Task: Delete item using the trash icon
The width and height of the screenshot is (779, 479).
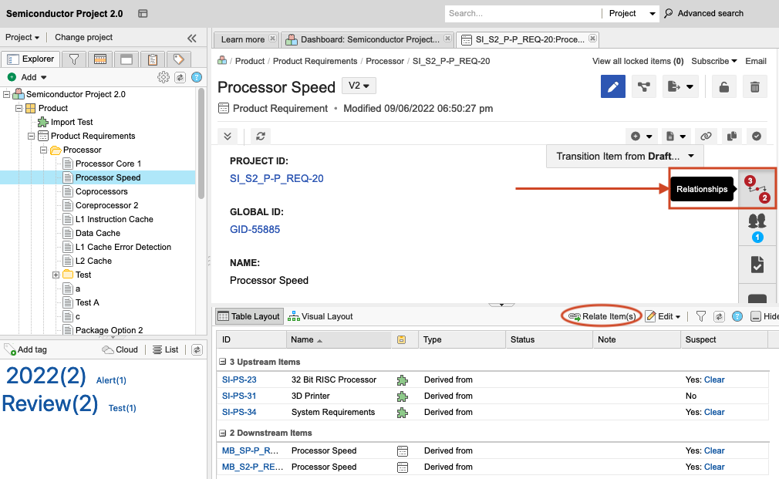Action: [x=755, y=87]
